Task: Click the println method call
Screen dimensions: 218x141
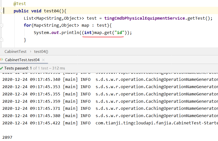Action: (x=70, y=33)
